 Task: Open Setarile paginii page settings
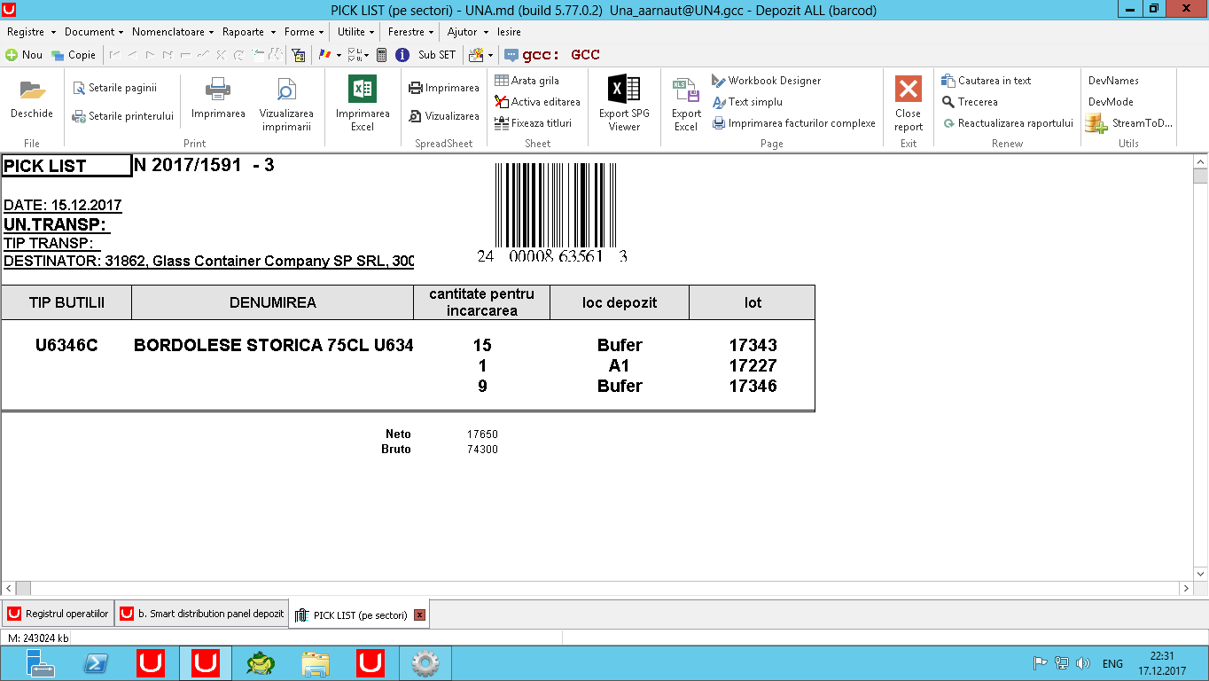(x=115, y=88)
